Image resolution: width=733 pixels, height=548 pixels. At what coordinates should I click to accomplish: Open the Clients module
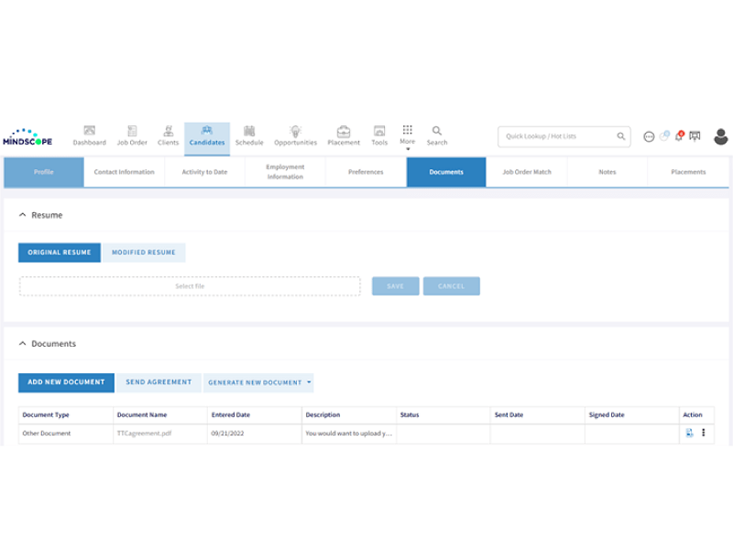pos(169,135)
